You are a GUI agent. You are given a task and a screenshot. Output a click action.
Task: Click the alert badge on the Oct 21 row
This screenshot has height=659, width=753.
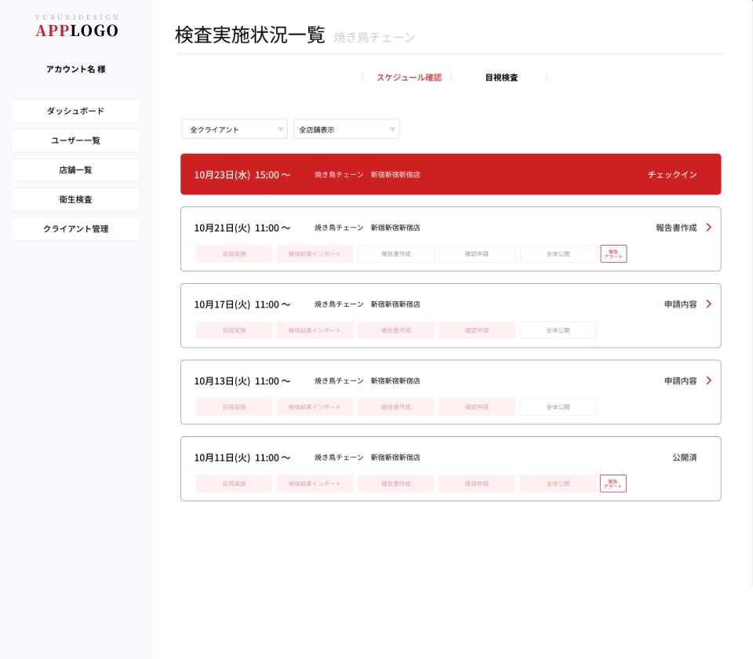pyautogui.click(x=613, y=253)
